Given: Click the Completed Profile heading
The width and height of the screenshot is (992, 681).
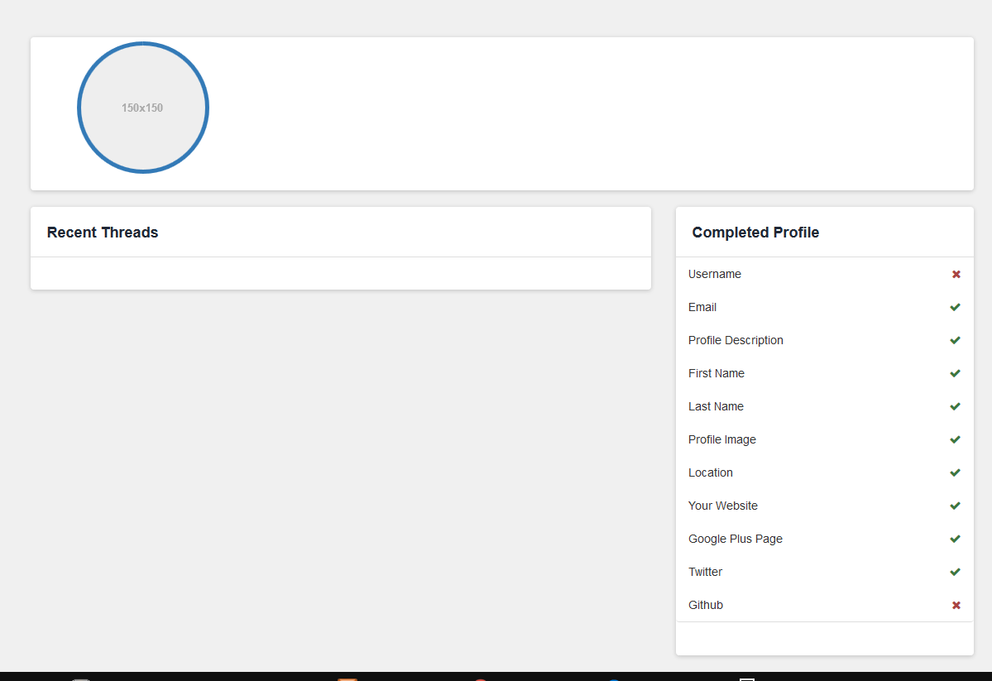Looking at the screenshot, I should pos(755,233).
